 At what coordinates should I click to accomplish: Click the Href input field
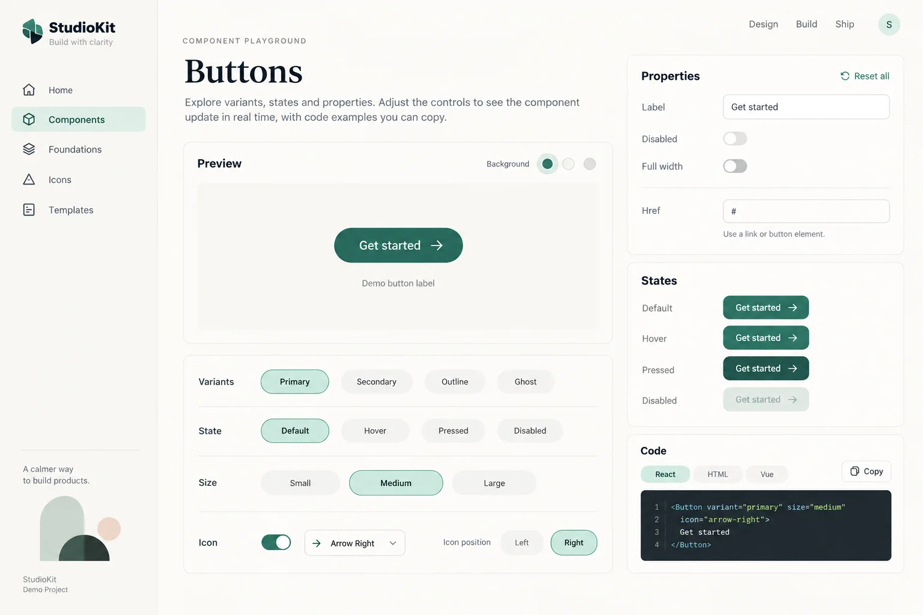tap(806, 211)
